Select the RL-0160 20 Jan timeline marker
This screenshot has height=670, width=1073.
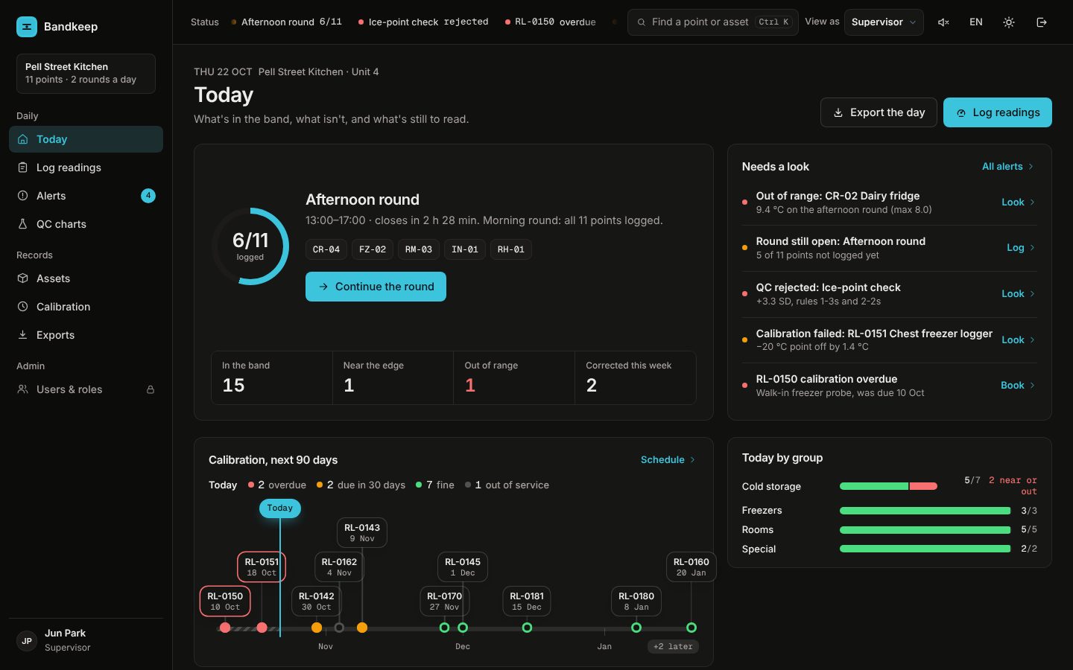pyautogui.click(x=691, y=567)
